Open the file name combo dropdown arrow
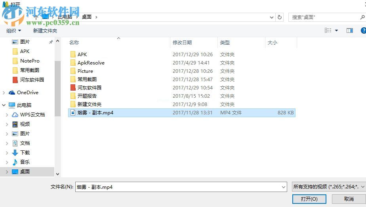The width and height of the screenshot is (366, 207). (x=283, y=187)
